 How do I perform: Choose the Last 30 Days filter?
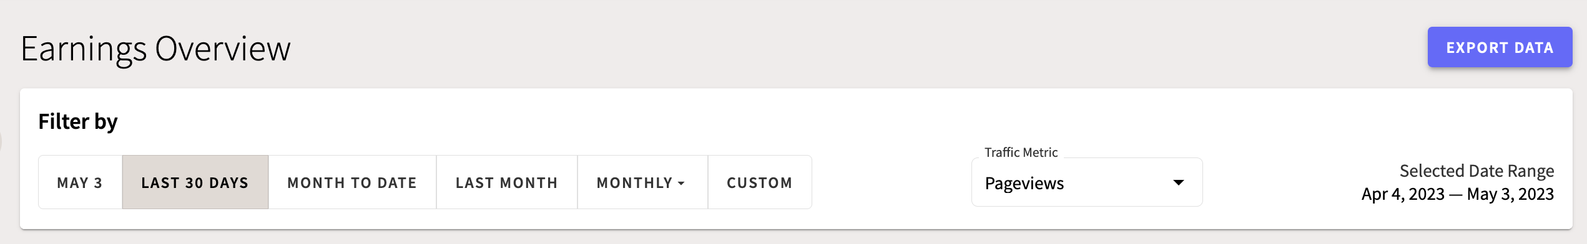195,182
